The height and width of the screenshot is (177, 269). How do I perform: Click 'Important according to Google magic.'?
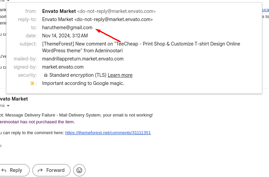(x=83, y=83)
